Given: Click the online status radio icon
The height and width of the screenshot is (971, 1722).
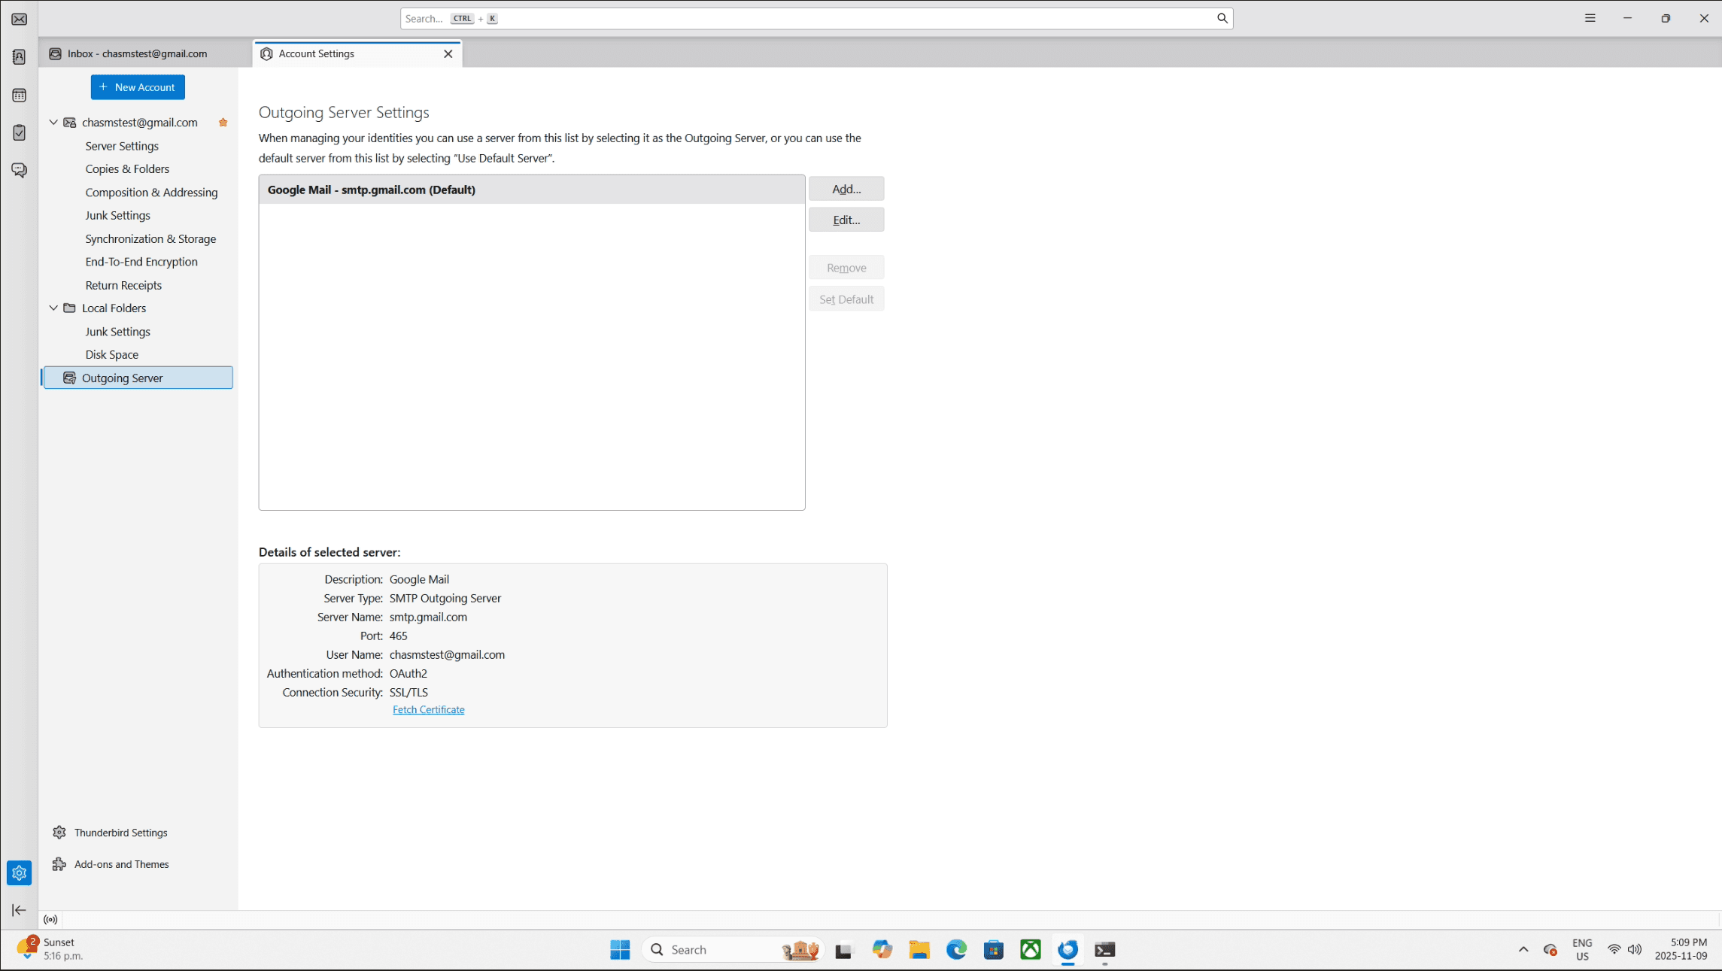Looking at the screenshot, I should (50, 920).
